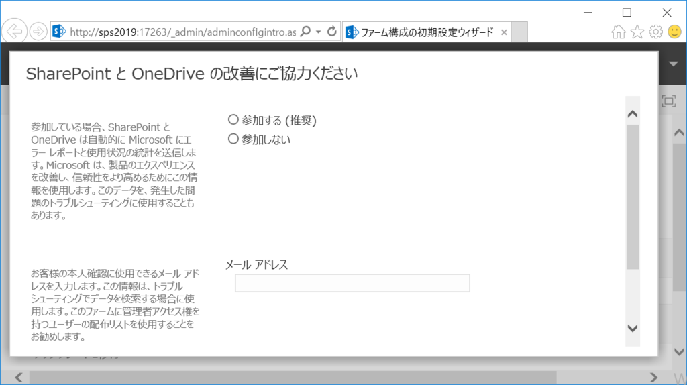Click the smiley feedback icon
687x385 pixels.
point(675,32)
